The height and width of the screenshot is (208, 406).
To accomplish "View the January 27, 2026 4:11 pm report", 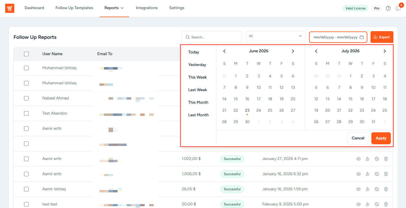I will 359,159.
